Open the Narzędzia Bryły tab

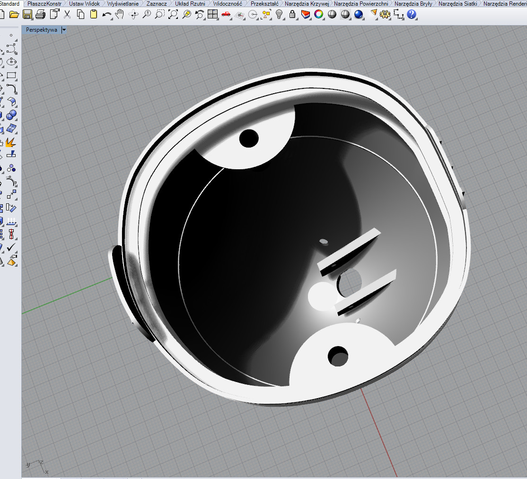413,4
